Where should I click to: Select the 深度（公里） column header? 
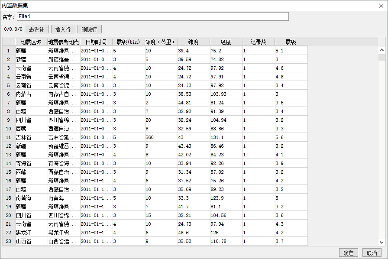(161, 42)
